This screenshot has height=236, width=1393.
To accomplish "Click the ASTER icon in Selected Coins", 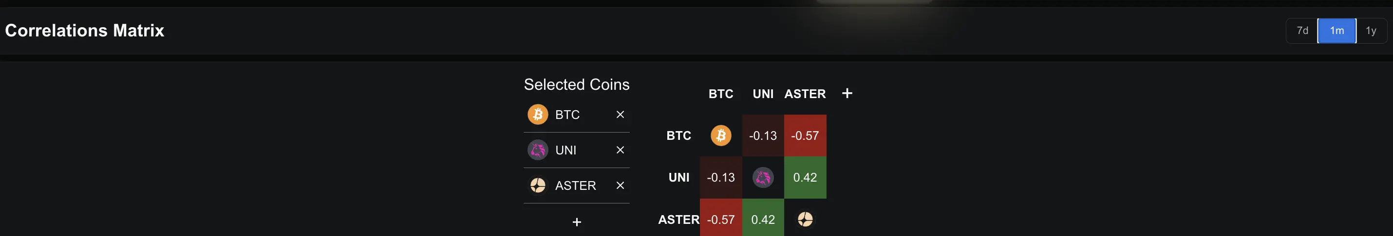I will pos(538,186).
